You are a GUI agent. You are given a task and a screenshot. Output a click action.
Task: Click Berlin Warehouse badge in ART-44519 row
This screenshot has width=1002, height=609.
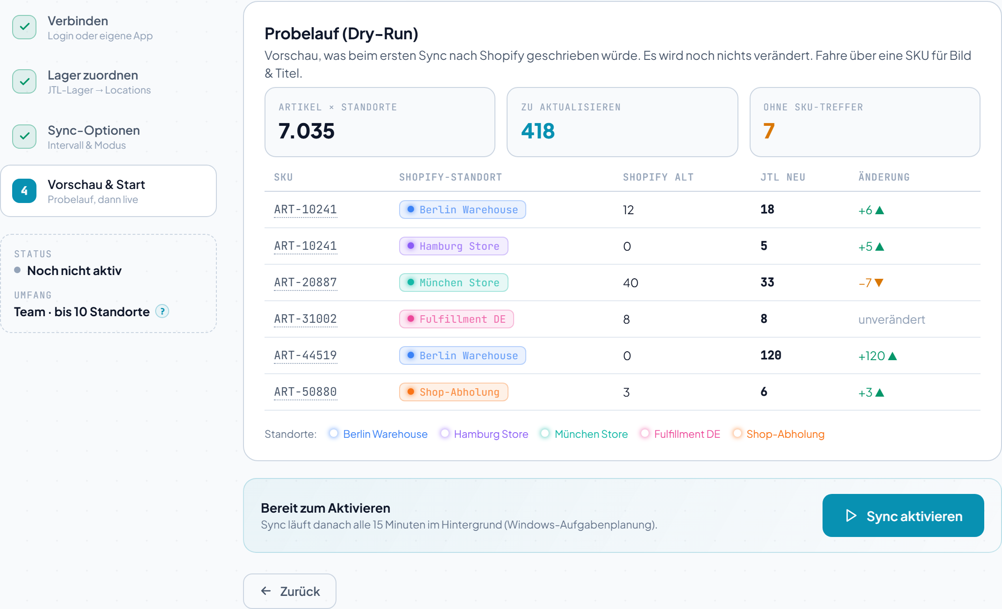click(x=462, y=355)
